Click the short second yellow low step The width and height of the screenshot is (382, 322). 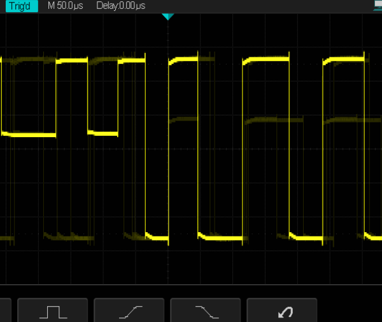coord(103,133)
